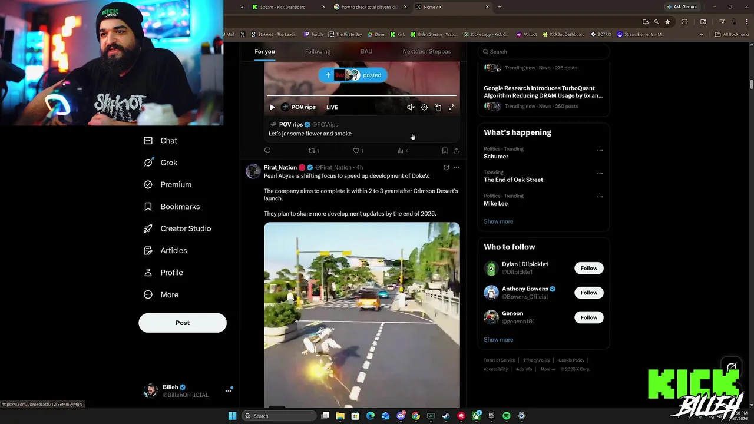Screen dimensions: 754x424
Task: Launch Spotify from the taskbar
Action: point(507,416)
